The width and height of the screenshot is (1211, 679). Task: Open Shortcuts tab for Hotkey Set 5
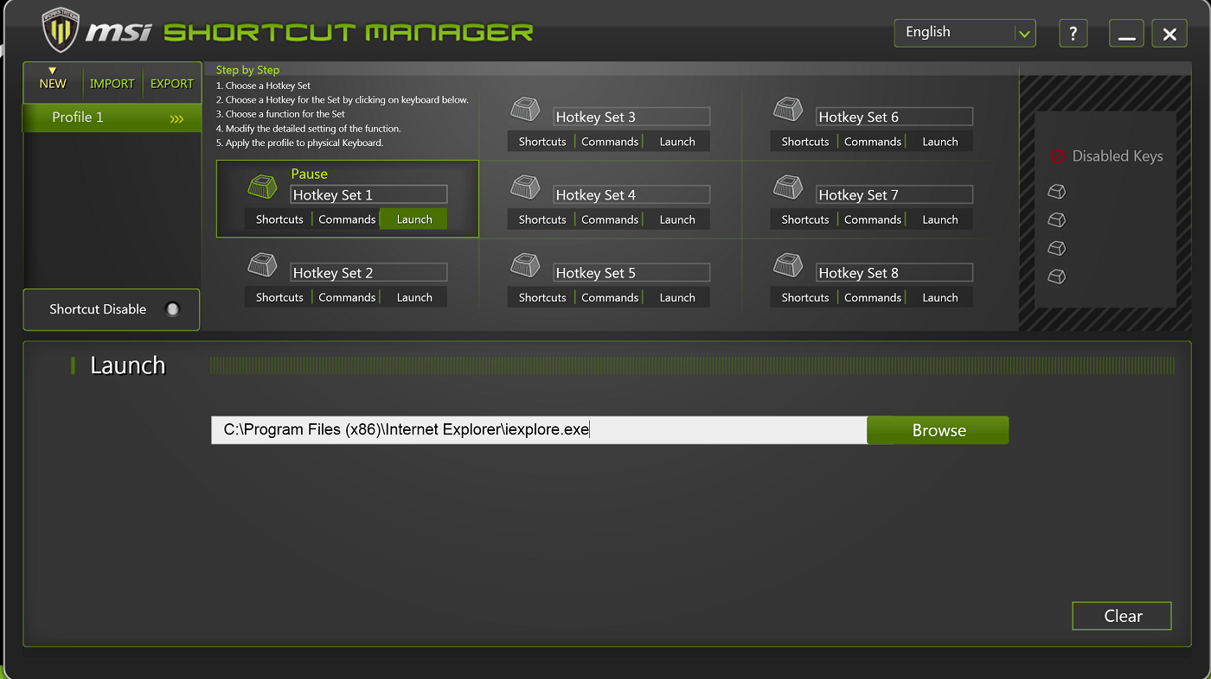tap(542, 297)
